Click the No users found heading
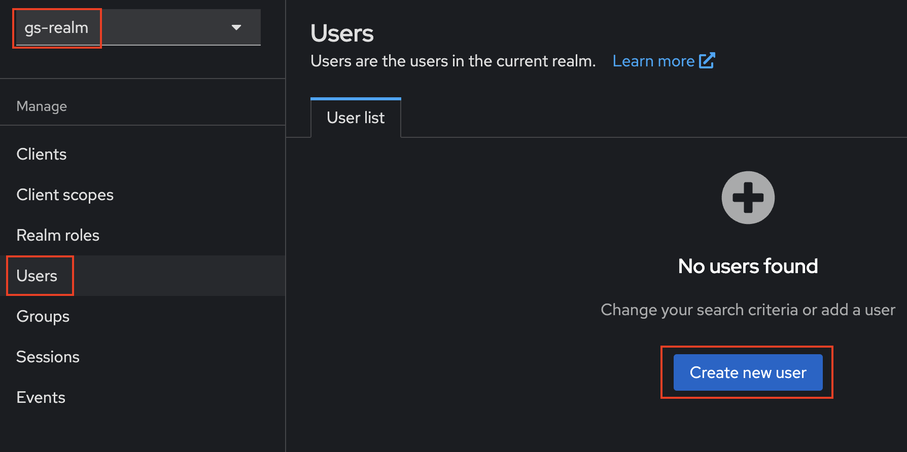Screen dimensions: 907x452 pos(748,266)
